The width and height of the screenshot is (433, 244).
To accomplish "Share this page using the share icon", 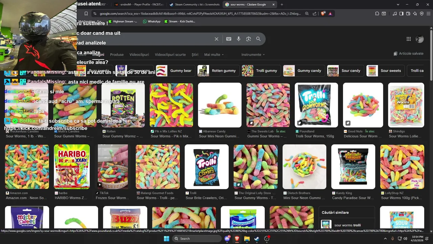I will point(315,14).
